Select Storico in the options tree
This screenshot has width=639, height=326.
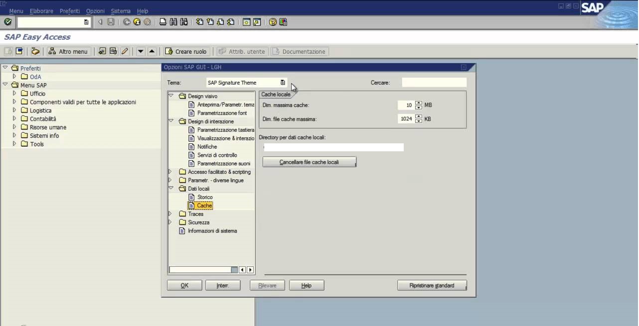205,197
